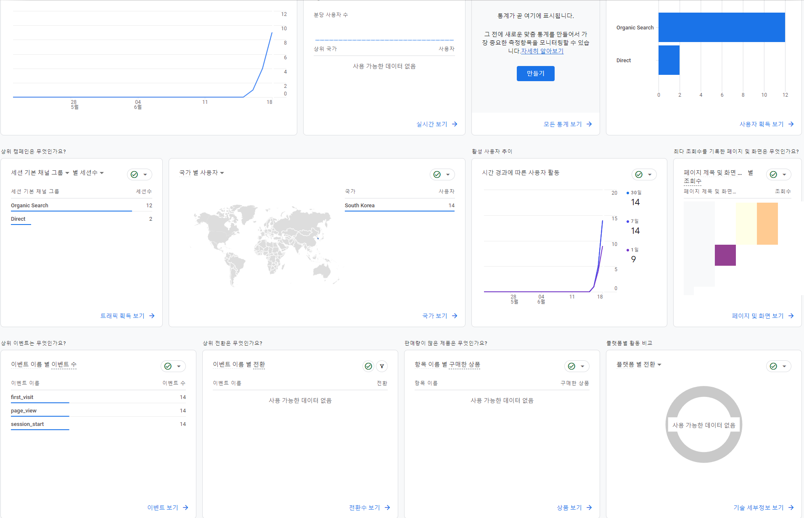Open the 자세히 알아보기 link
Screen dimensions: 804x518
(542, 51)
